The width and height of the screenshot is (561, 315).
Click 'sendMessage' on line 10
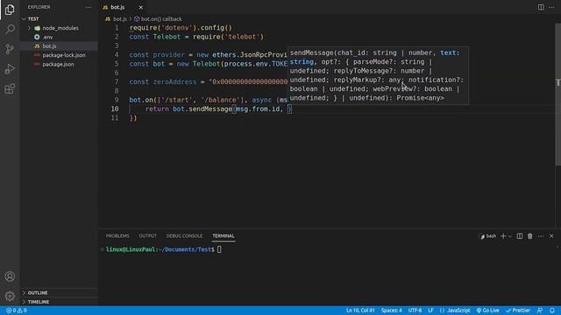click(210, 108)
